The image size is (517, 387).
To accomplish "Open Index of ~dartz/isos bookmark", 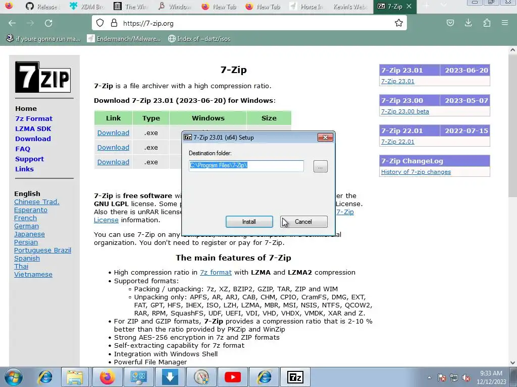I will [199, 39].
